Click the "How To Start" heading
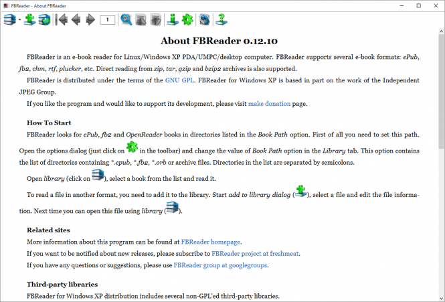This screenshot has width=445, height=302. coord(49,123)
